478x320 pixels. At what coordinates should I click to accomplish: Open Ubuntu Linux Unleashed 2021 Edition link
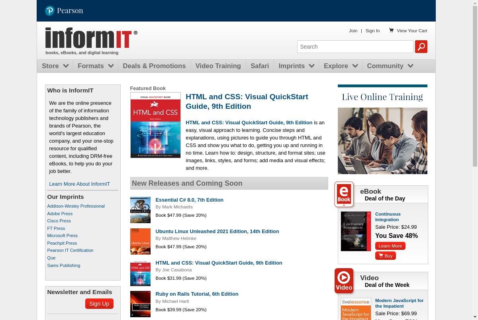coord(217,232)
